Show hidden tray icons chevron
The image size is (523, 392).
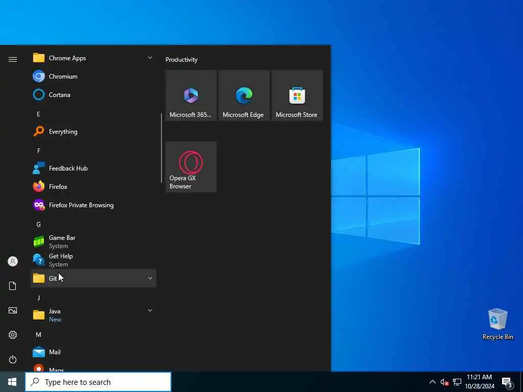point(432,382)
